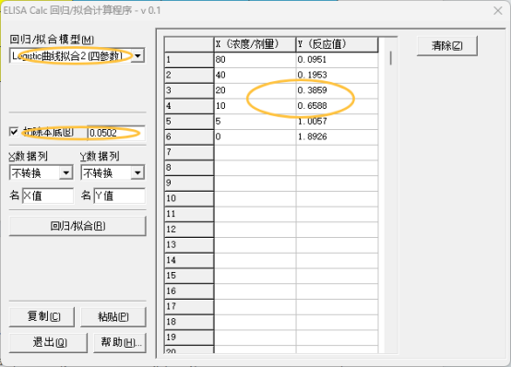Screen dimensions: 511x367
Task: Click the 退出(Q) exit button
Action: pos(48,342)
